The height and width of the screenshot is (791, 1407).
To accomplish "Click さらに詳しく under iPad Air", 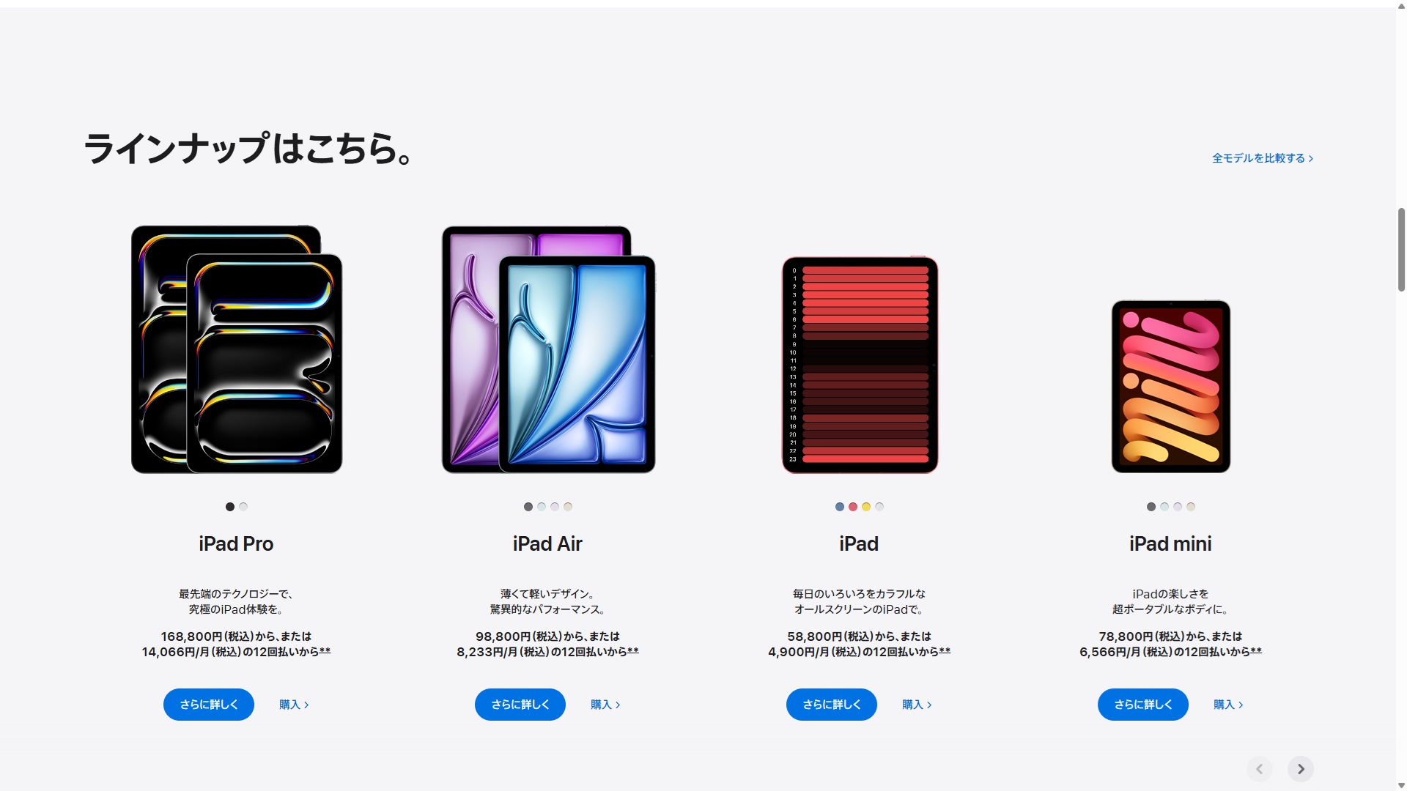I will [x=520, y=705].
